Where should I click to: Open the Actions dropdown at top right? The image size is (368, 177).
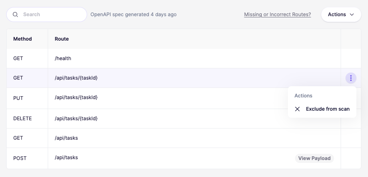pos(341,15)
